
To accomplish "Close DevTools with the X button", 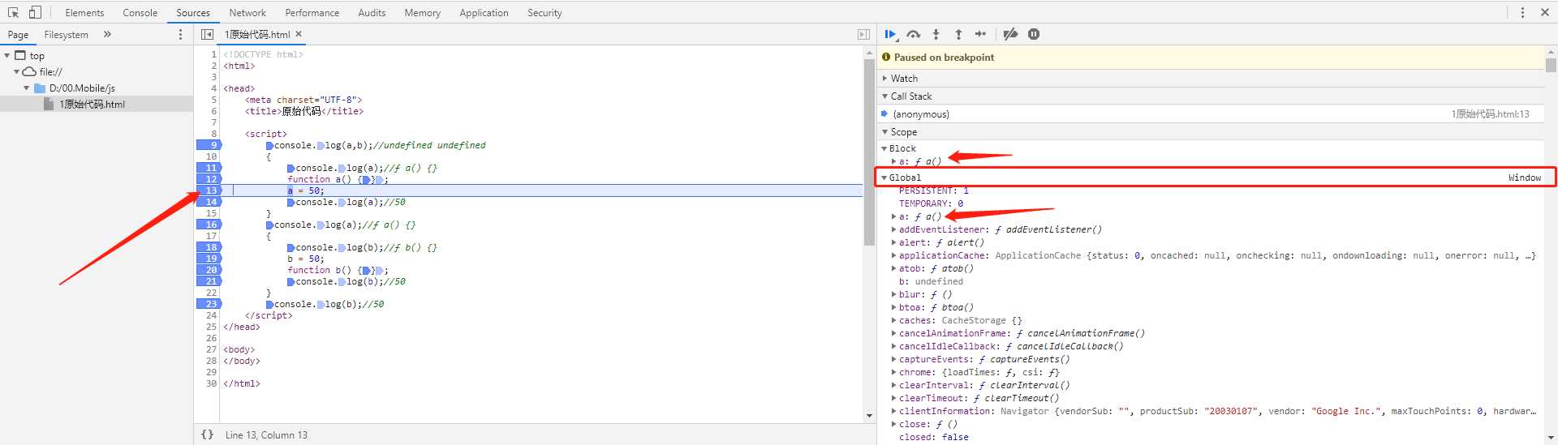I will pos(1544,12).
